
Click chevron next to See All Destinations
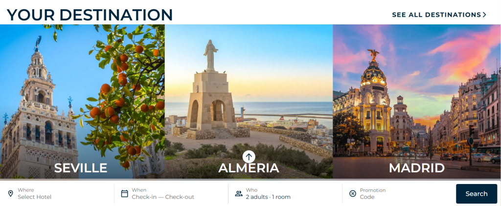[x=484, y=15]
